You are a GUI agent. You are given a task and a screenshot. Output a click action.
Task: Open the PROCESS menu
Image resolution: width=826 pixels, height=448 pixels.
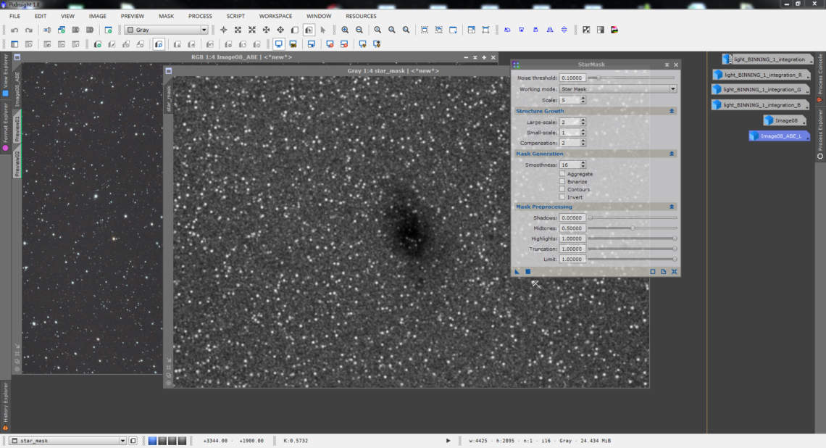200,15
